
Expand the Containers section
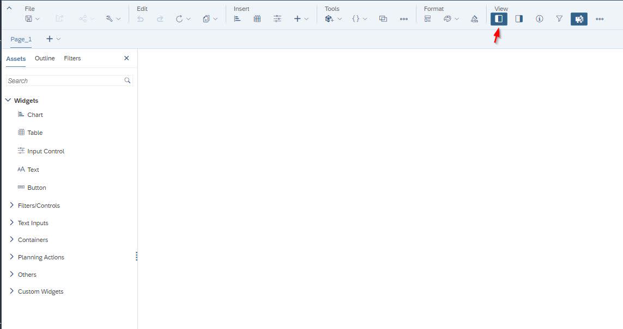coord(11,240)
